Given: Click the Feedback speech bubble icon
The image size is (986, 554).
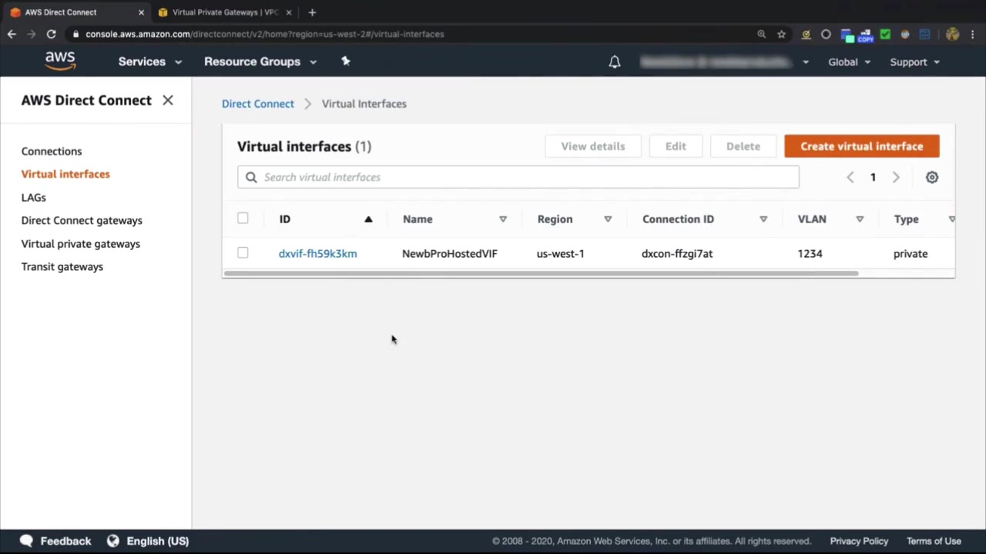Looking at the screenshot, I should coord(26,541).
